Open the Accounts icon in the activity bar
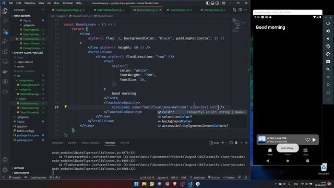Image resolution: width=334 pixels, height=188 pixels. point(5,160)
